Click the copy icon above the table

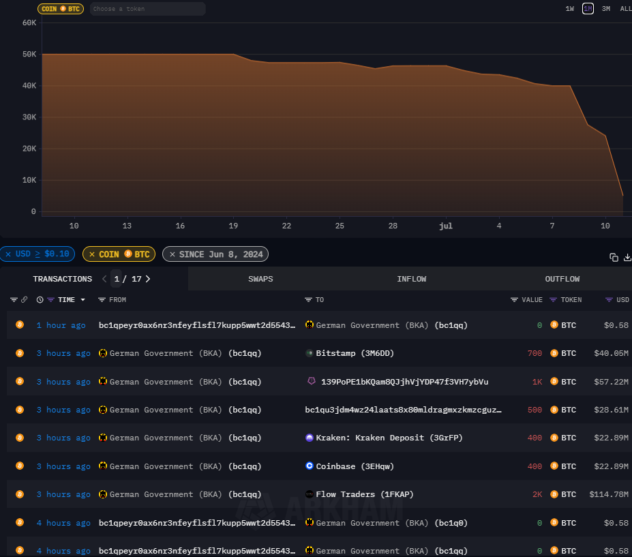pyautogui.click(x=614, y=257)
